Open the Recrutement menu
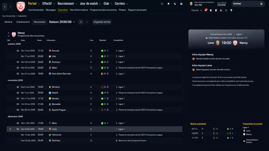The height and width of the screenshot is (151, 269). (x=67, y=4)
